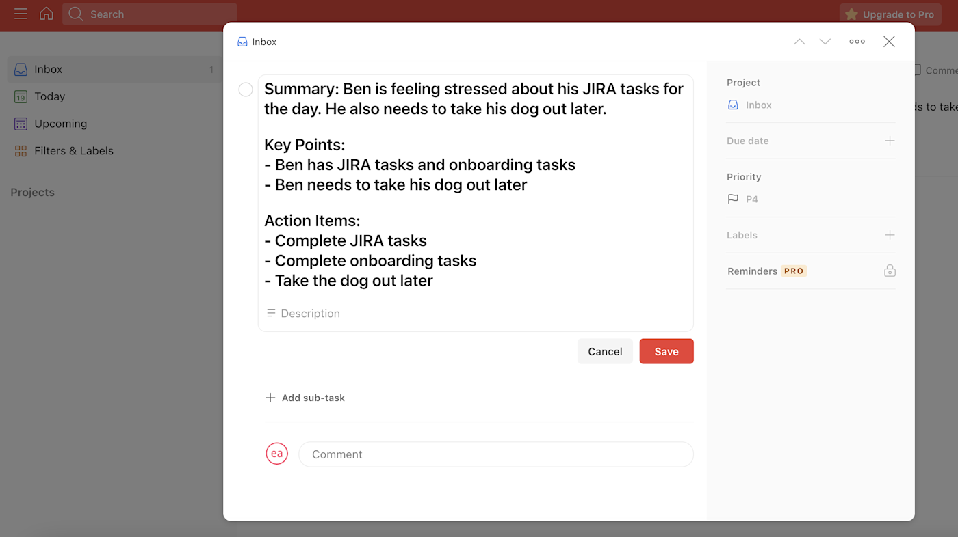Click the Comment field

click(x=496, y=454)
